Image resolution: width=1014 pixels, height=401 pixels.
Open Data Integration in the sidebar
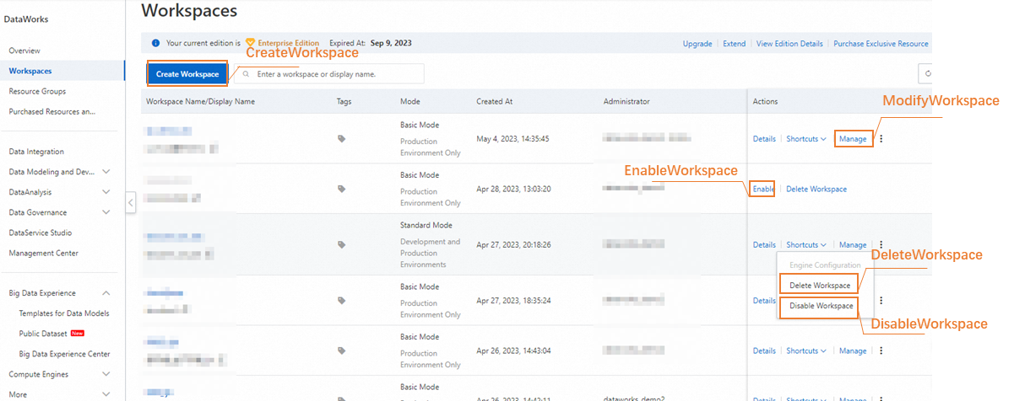pyautogui.click(x=36, y=152)
